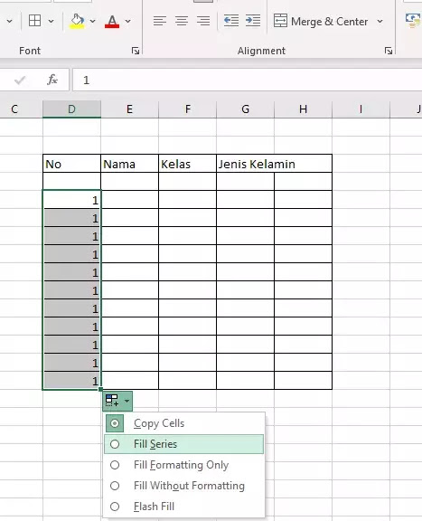Screen dimensions: 422x521
Task: Align text right
Action: coord(203,21)
